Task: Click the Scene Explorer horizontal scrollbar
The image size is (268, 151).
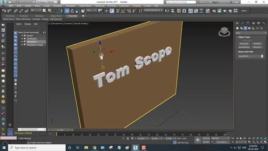Action: point(32,130)
